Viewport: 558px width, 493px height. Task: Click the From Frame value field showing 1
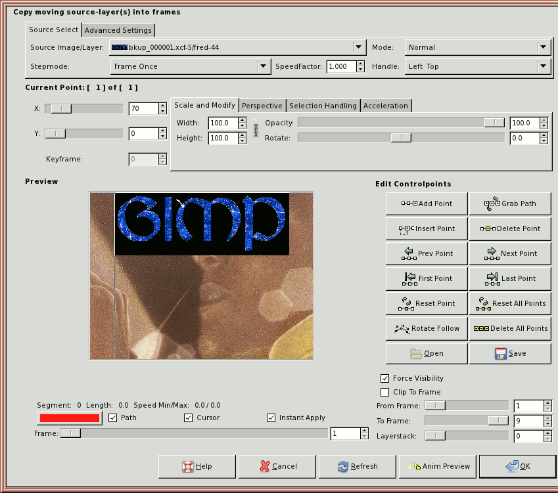pyautogui.click(x=529, y=406)
